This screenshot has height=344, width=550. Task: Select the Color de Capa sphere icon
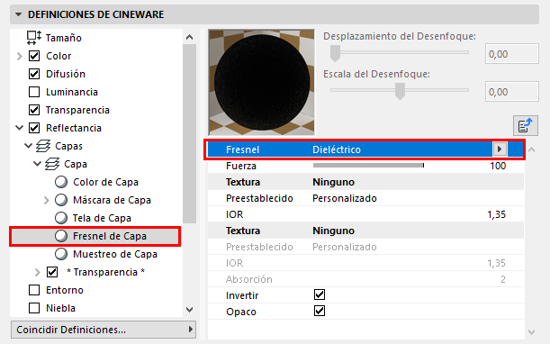(61, 182)
